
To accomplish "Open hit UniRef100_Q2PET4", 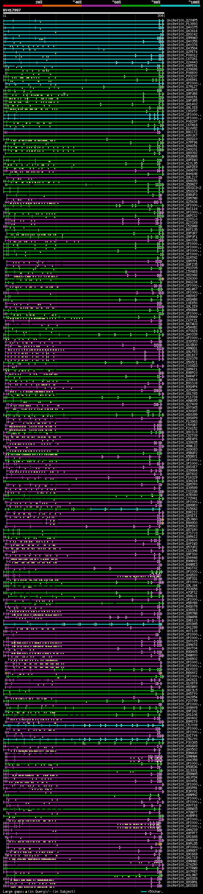I will pos(182,52).
